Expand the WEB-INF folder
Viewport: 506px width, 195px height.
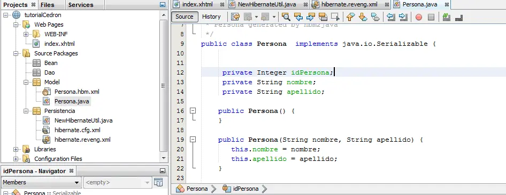(x=26, y=35)
